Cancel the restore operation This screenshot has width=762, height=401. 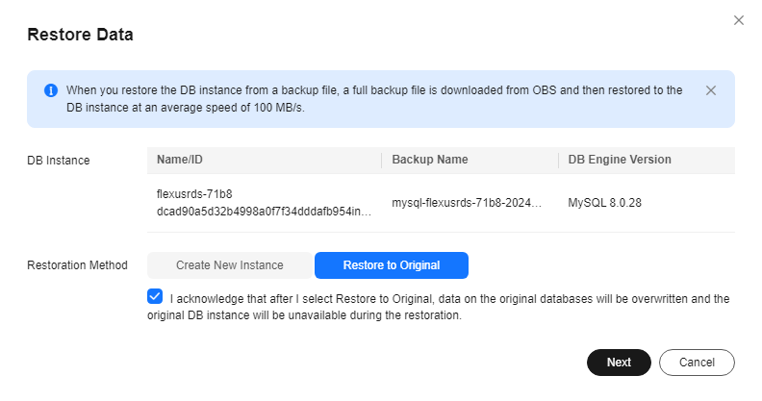[x=697, y=363]
